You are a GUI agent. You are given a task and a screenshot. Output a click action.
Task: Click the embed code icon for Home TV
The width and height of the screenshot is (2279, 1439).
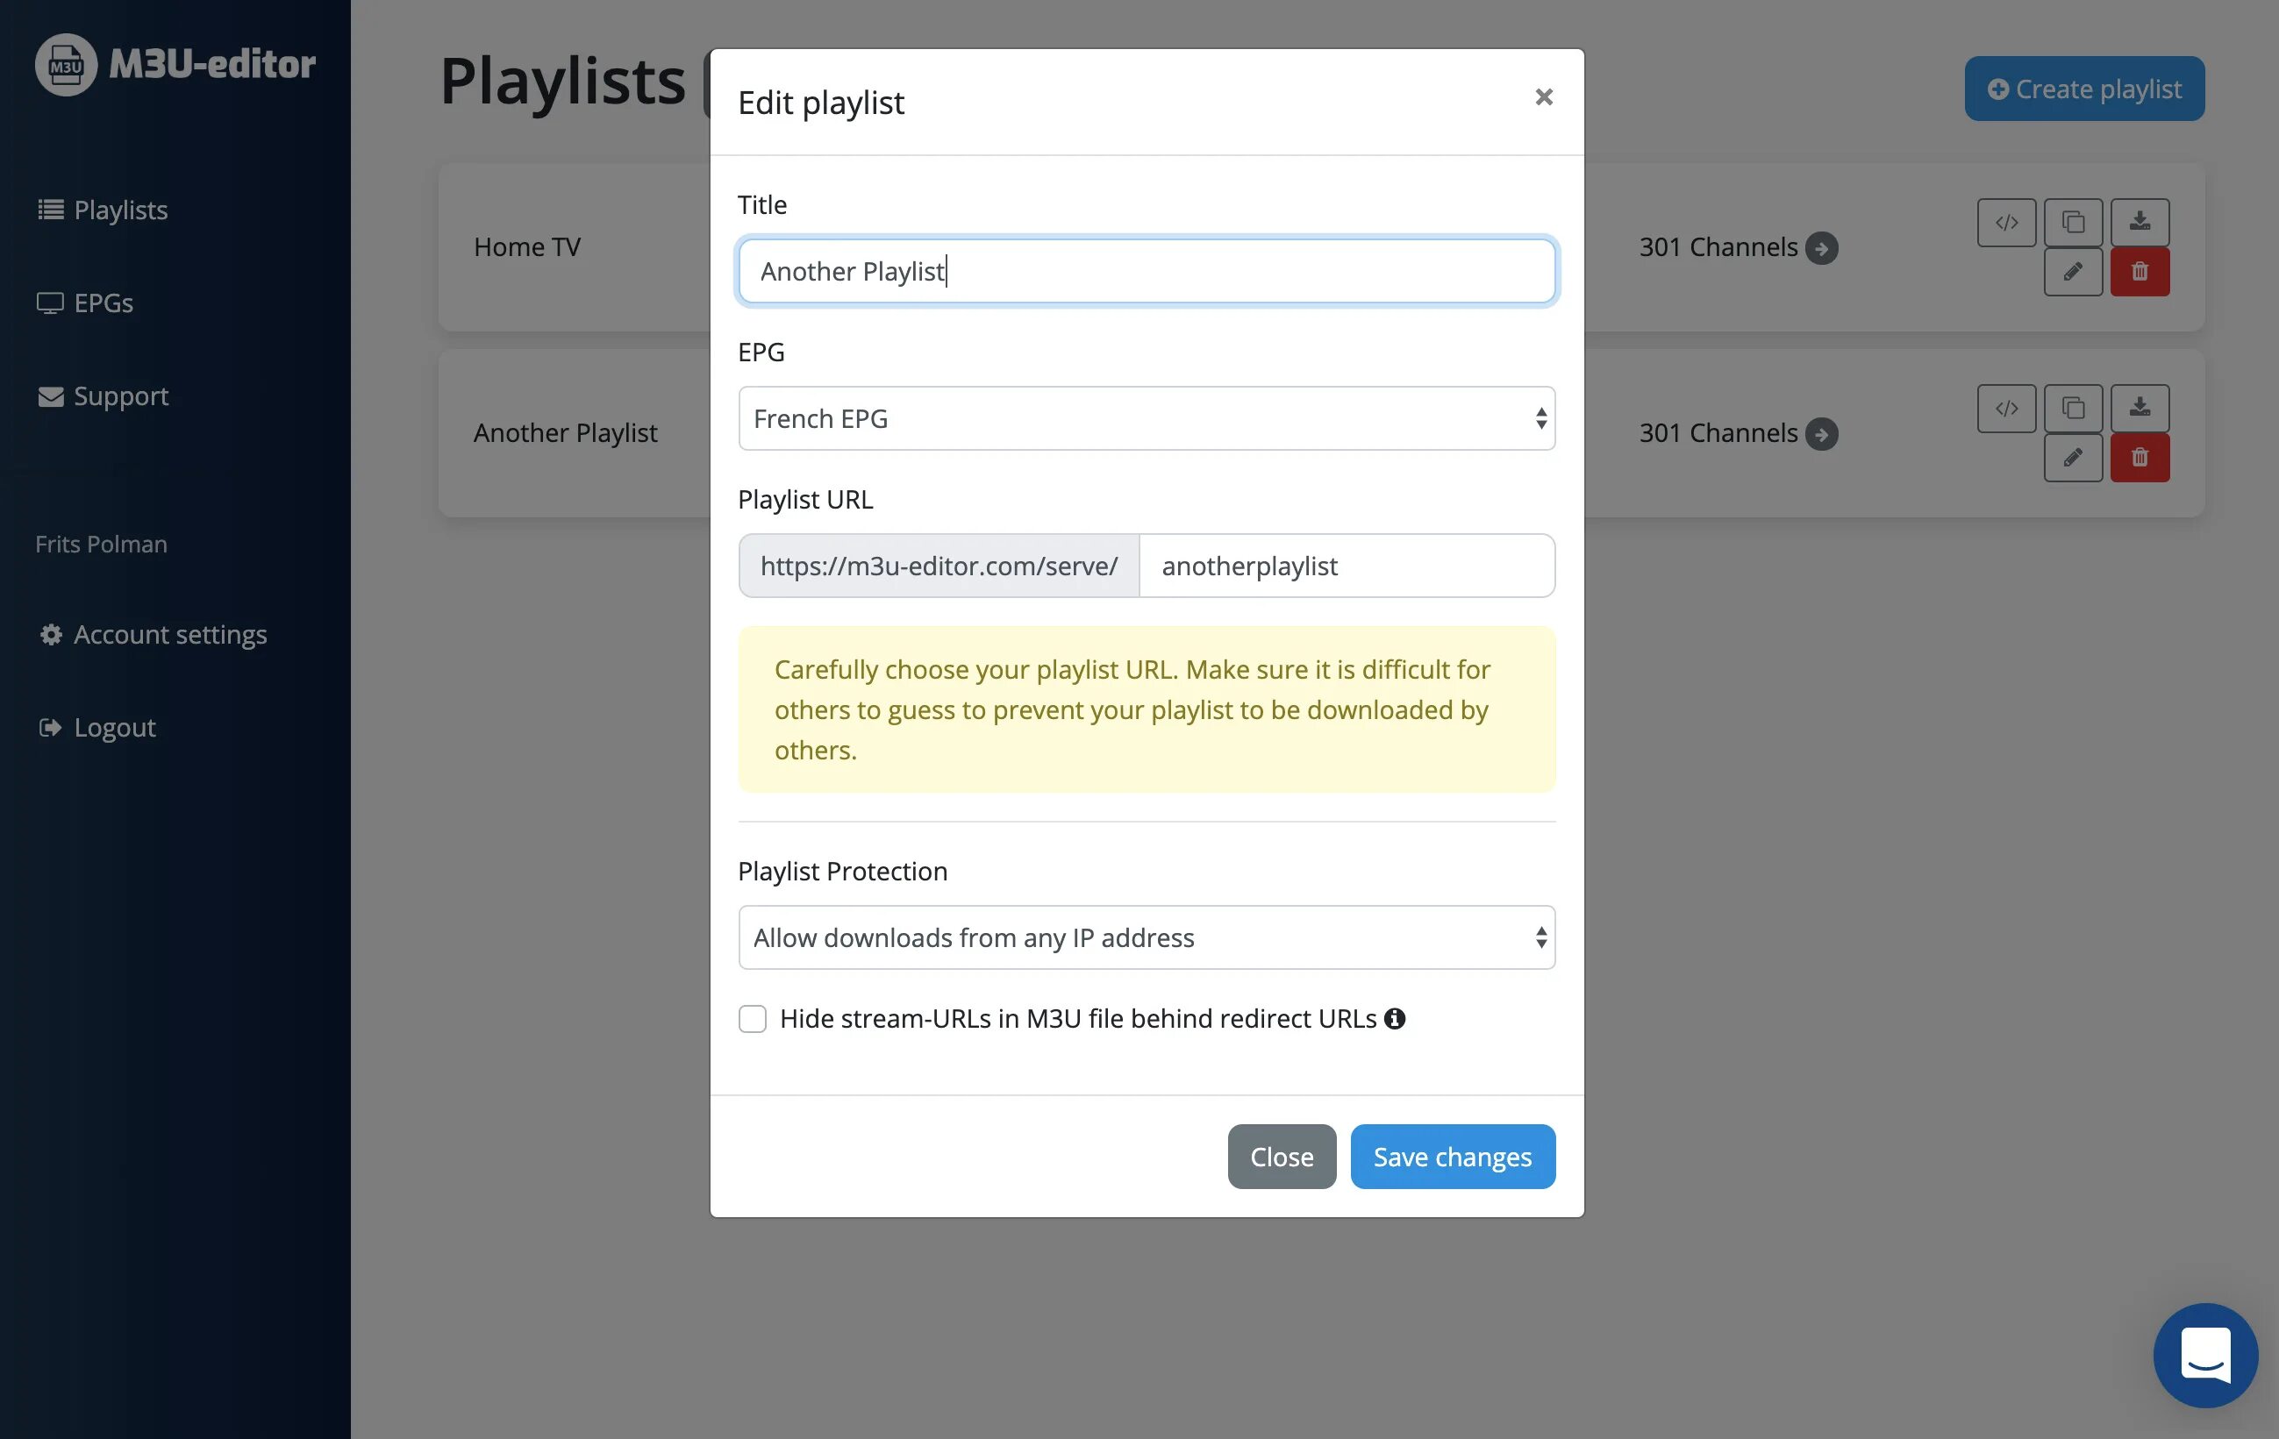2005,223
